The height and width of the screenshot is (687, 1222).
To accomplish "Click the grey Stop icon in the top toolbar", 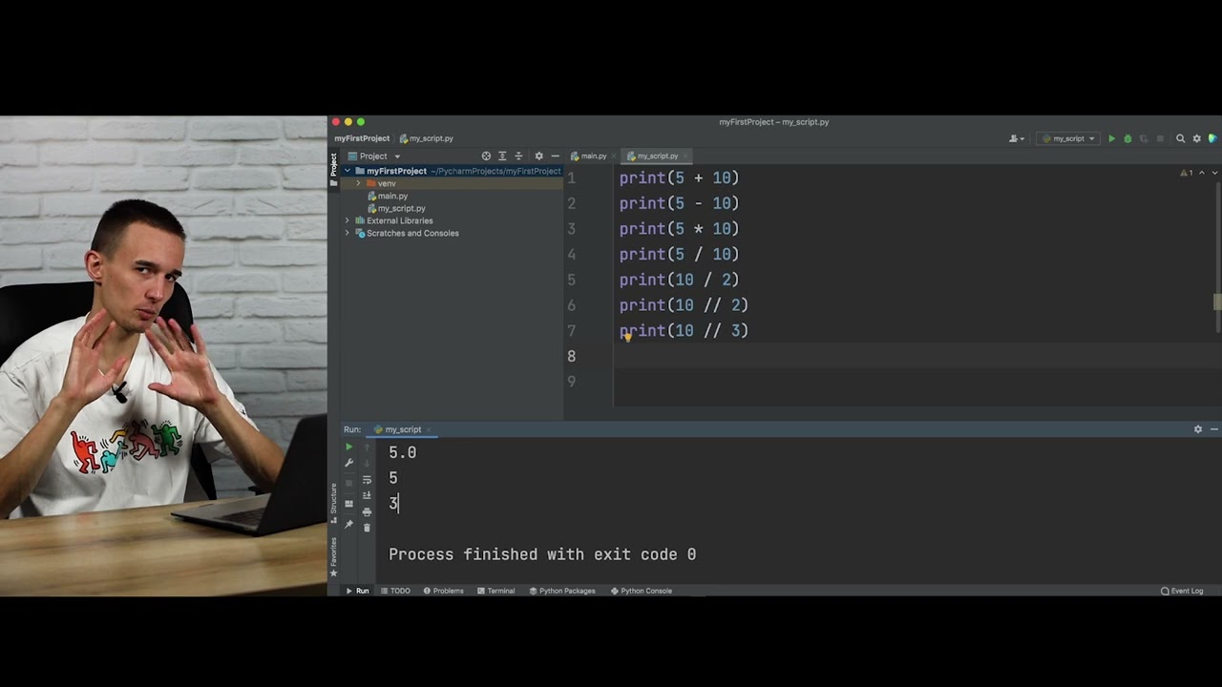I will (x=1160, y=138).
